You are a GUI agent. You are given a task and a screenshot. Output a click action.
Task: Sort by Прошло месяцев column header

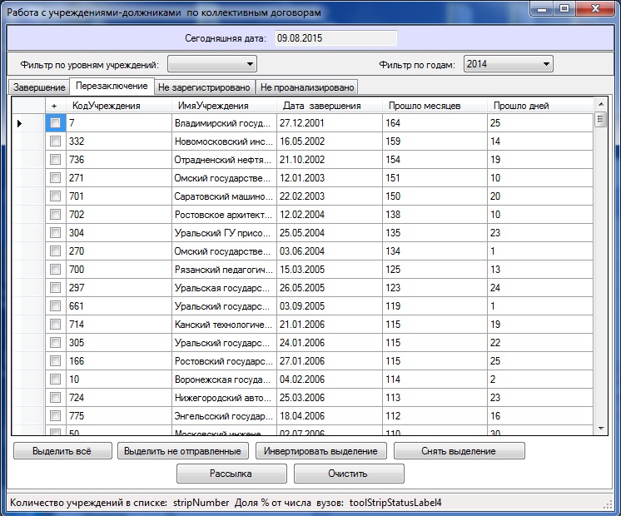click(435, 106)
